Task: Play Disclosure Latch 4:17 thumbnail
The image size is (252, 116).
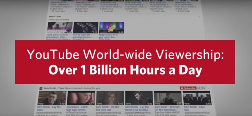Action: [x=81, y=98]
